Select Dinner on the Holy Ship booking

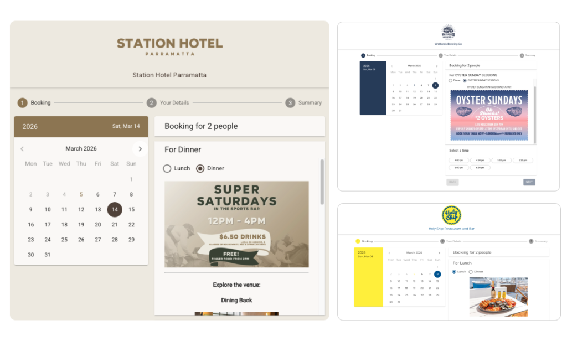pos(471,271)
